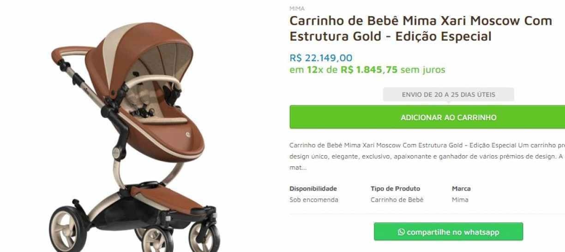Share via compartilhe no whatsapp button

[x=448, y=232]
